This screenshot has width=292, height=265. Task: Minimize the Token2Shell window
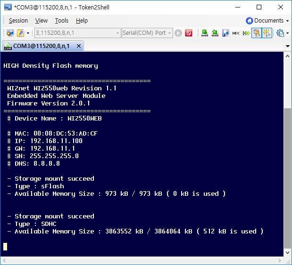(238, 7)
